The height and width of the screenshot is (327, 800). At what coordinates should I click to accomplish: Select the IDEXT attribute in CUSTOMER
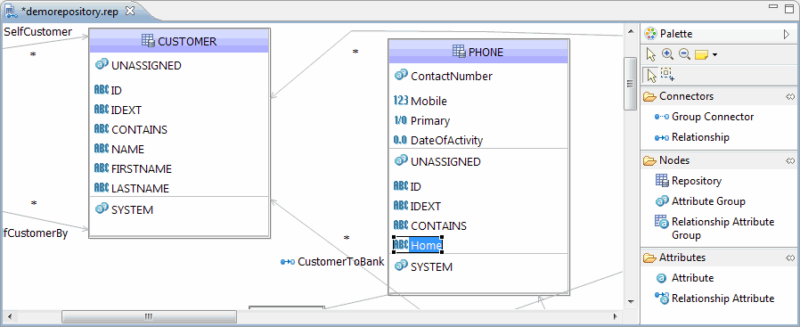pyautogui.click(x=118, y=110)
